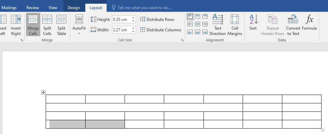Open the AutoFit dropdown
The width and height of the screenshot is (328, 134).
(x=79, y=25)
